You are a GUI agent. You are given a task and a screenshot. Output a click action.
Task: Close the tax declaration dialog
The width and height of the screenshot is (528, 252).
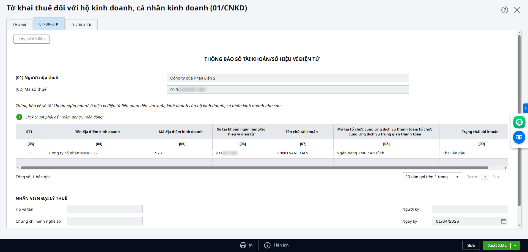tap(517, 10)
